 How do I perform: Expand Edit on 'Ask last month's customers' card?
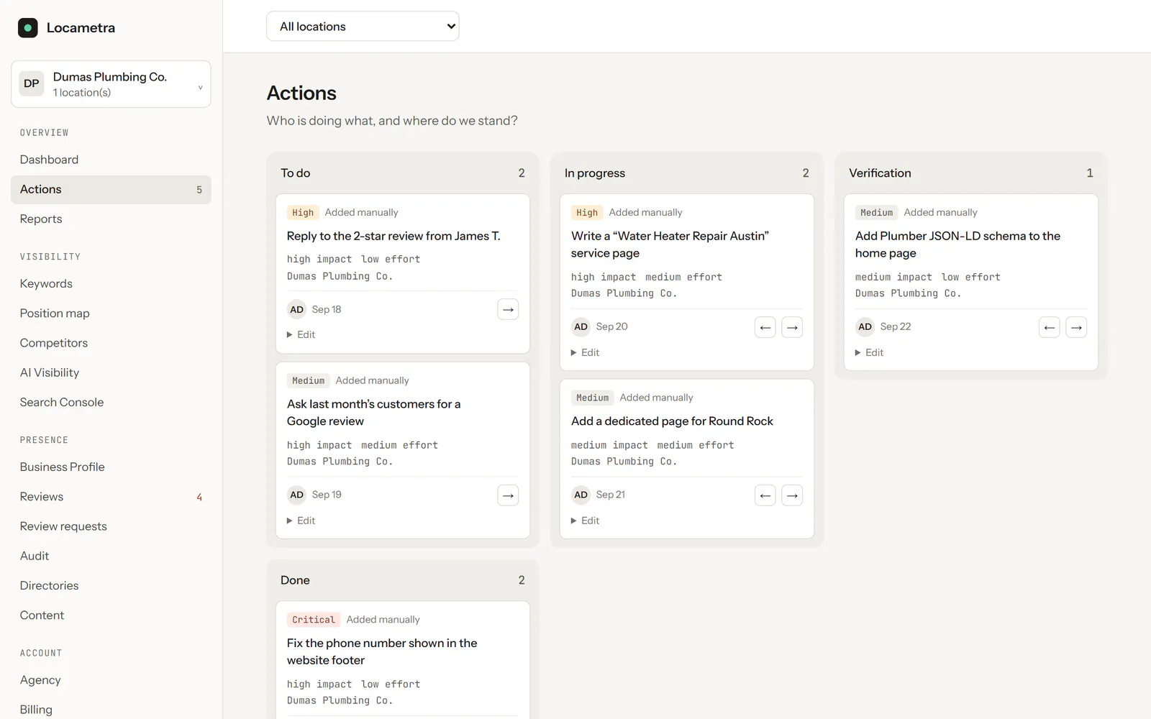[x=301, y=521]
